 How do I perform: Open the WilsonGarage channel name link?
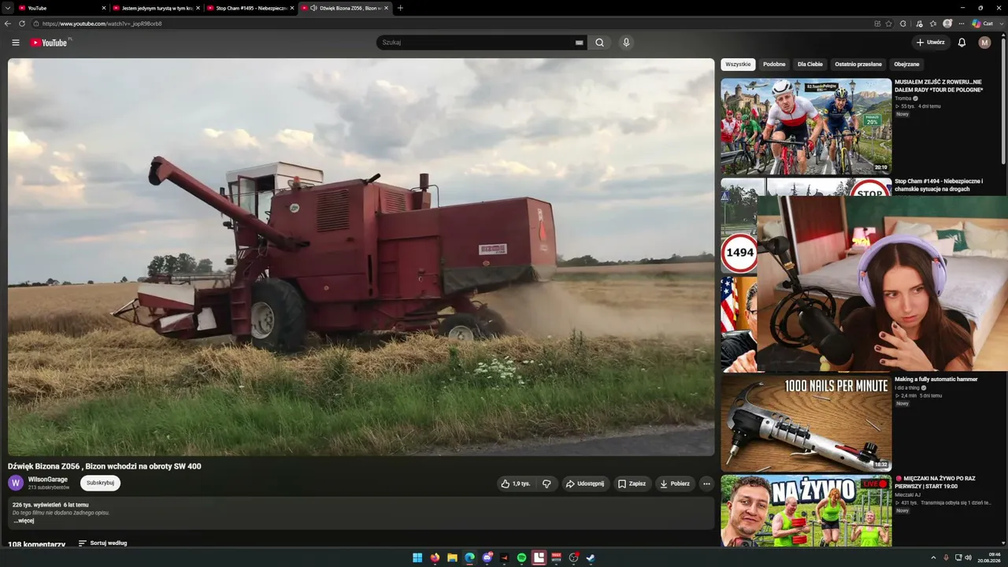point(48,480)
